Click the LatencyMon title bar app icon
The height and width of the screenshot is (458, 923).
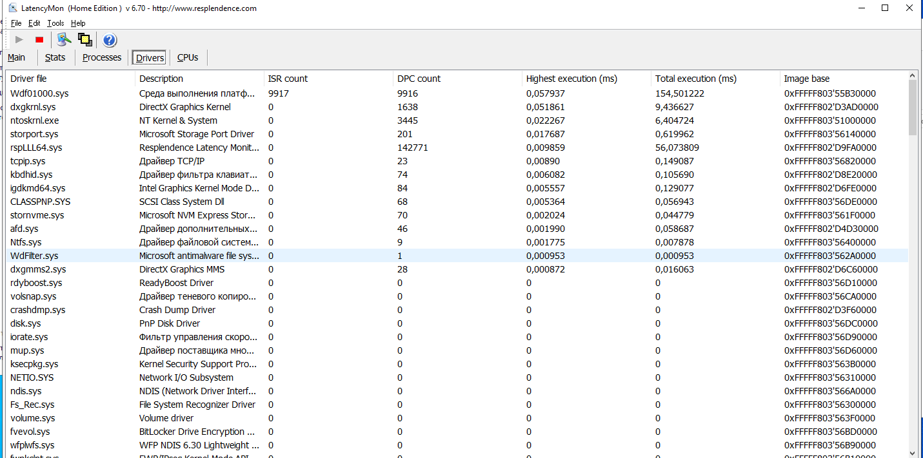pyautogui.click(x=13, y=8)
